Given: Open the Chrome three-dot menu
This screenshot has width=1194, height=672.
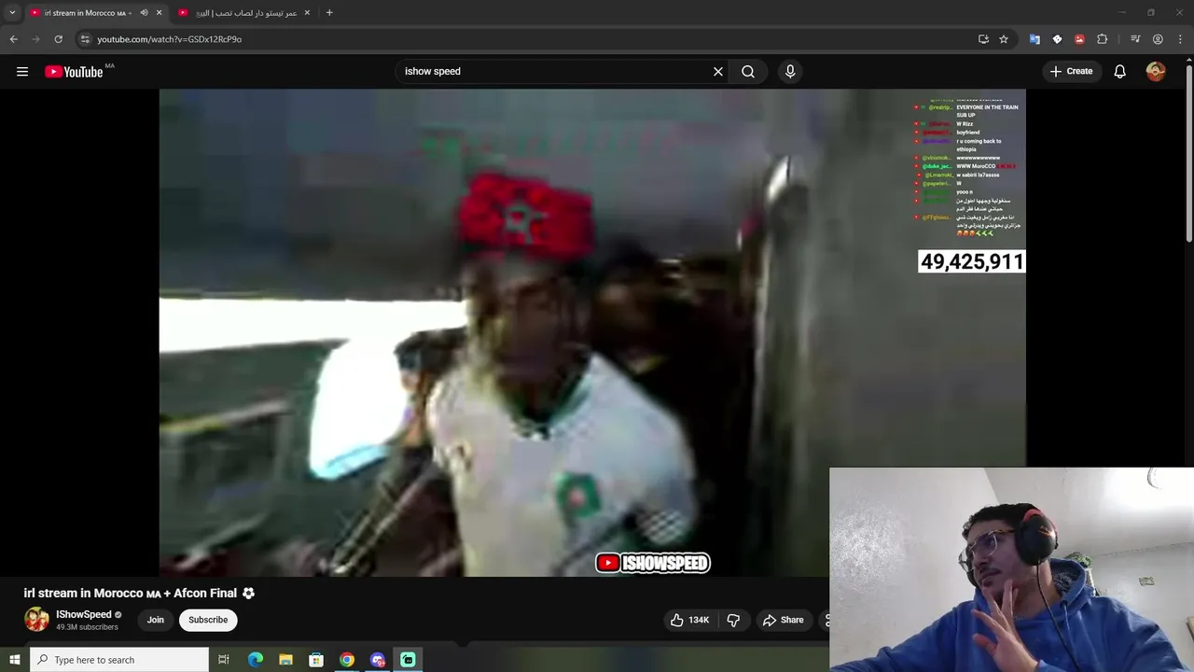Looking at the screenshot, I should click(1180, 39).
